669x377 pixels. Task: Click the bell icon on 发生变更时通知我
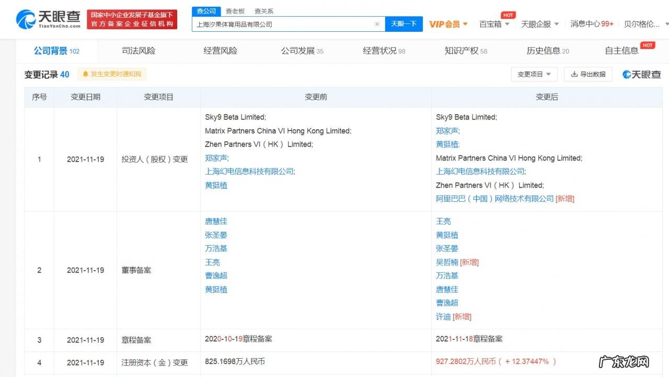(87, 74)
